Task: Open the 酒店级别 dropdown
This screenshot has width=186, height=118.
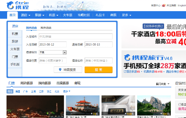Action: click(53, 52)
